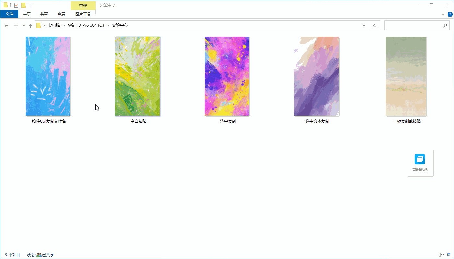Open the 文件 menu

[x=9, y=14]
